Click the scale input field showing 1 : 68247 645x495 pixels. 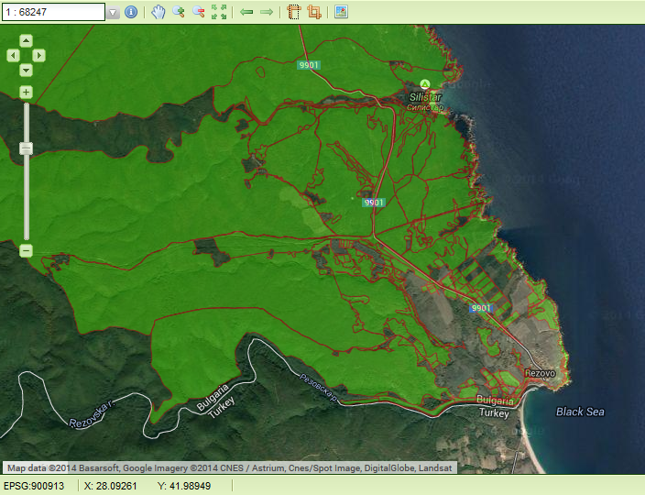coord(53,13)
